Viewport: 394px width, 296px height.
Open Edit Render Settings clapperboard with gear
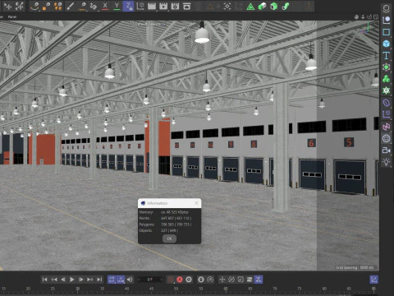175,6
